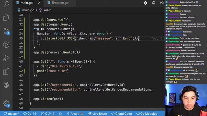Open the Explorer files view
This screenshot has height=116, width=207.
(x=6, y=18)
